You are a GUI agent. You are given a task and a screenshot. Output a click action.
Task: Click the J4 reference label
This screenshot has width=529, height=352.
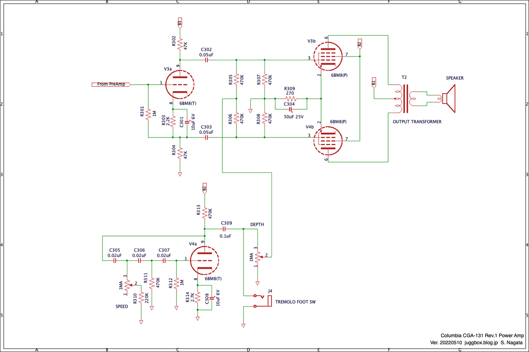270,291
